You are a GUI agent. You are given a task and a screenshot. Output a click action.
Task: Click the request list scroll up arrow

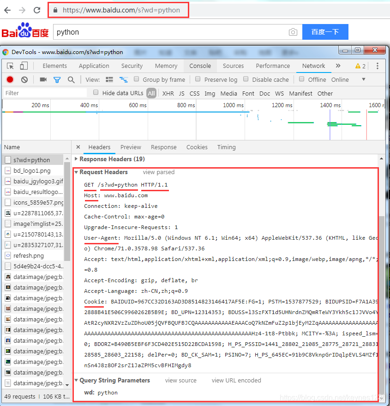pyautogui.click(x=67, y=158)
